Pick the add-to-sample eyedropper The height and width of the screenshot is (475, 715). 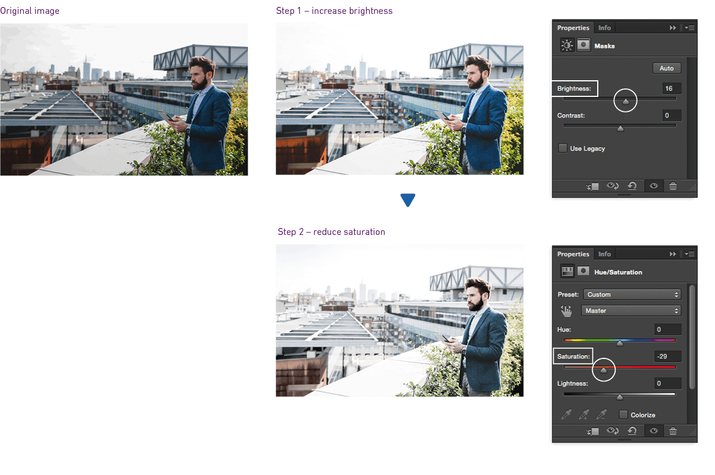584,415
